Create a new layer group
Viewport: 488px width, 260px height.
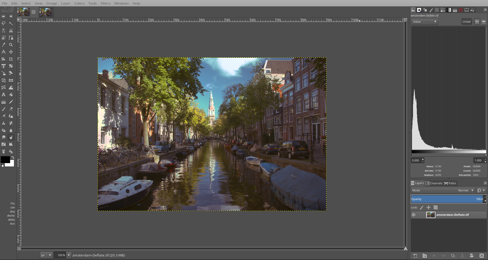pos(424,256)
